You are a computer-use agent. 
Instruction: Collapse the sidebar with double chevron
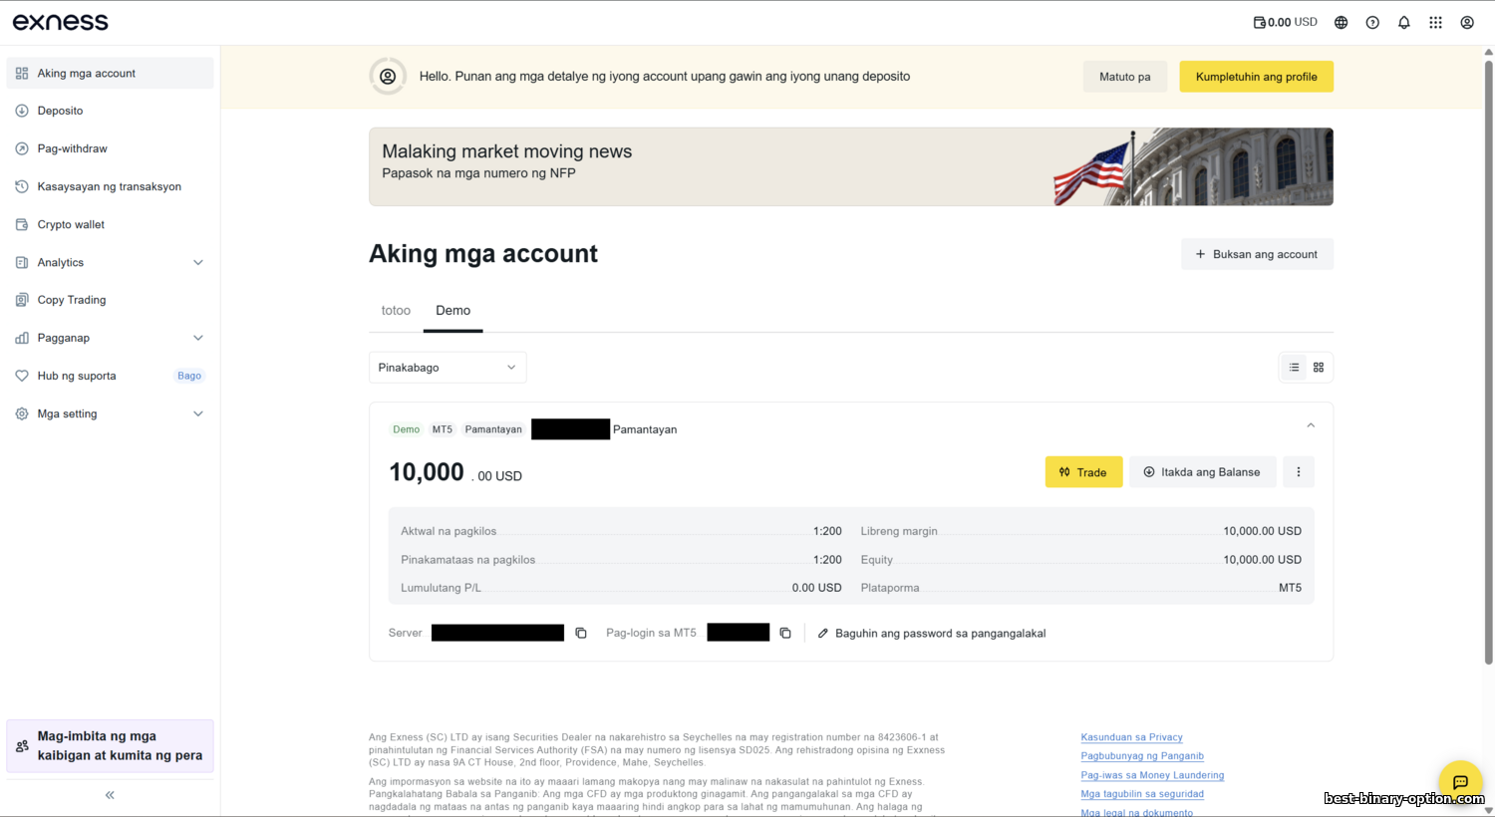click(x=110, y=795)
